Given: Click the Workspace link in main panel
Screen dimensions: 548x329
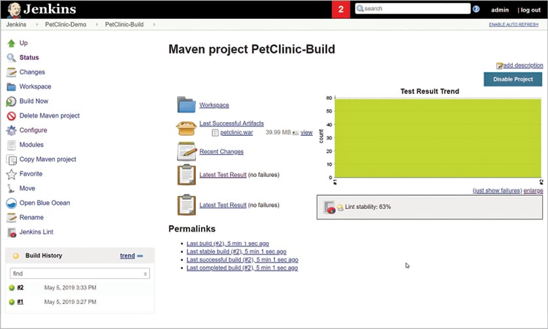Looking at the screenshot, I should pos(214,105).
